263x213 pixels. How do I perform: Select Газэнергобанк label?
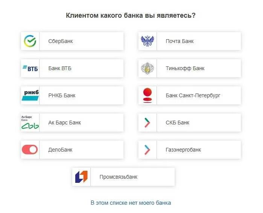pyautogui.click(x=183, y=150)
